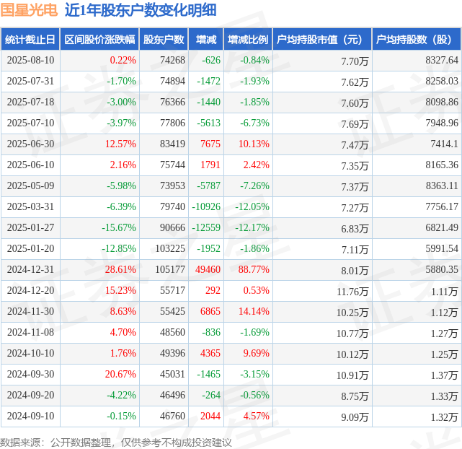462x449 pixels.
Task: Click the date cell 2024-12-20
Action: 31,291
